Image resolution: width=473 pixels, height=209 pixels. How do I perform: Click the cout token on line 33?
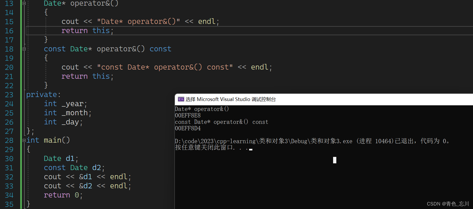click(x=52, y=186)
